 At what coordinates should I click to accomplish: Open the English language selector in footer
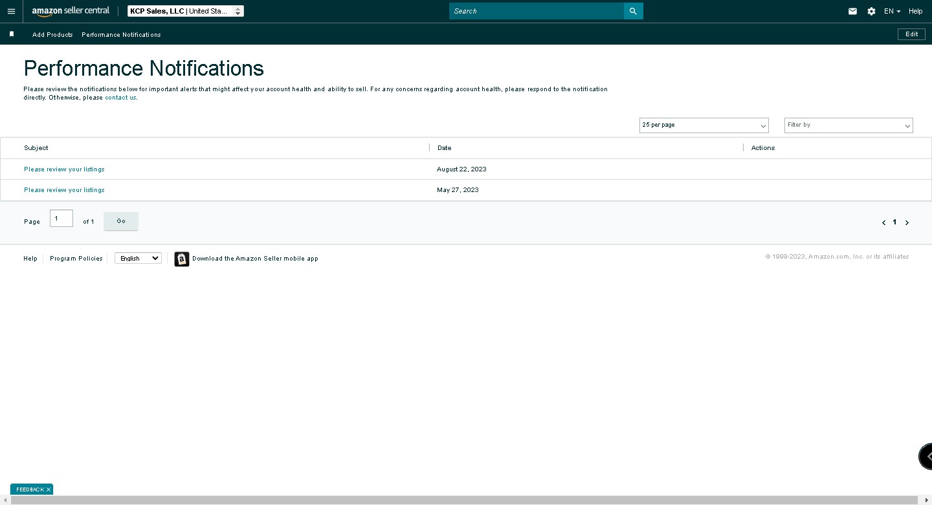[138, 258]
